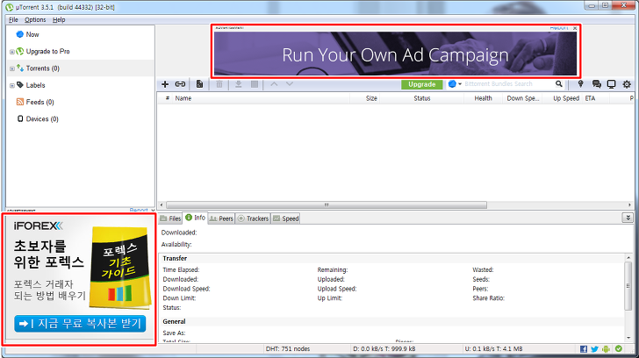639x358 pixels.
Task: Switch to the Info tab
Action: (195, 218)
